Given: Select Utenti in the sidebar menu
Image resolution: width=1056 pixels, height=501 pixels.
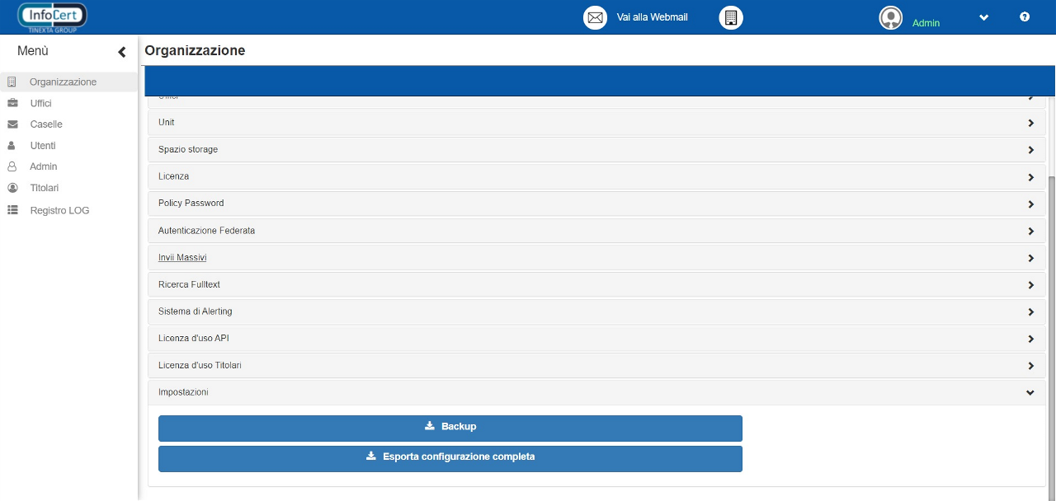Looking at the screenshot, I should click(x=43, y=146).
